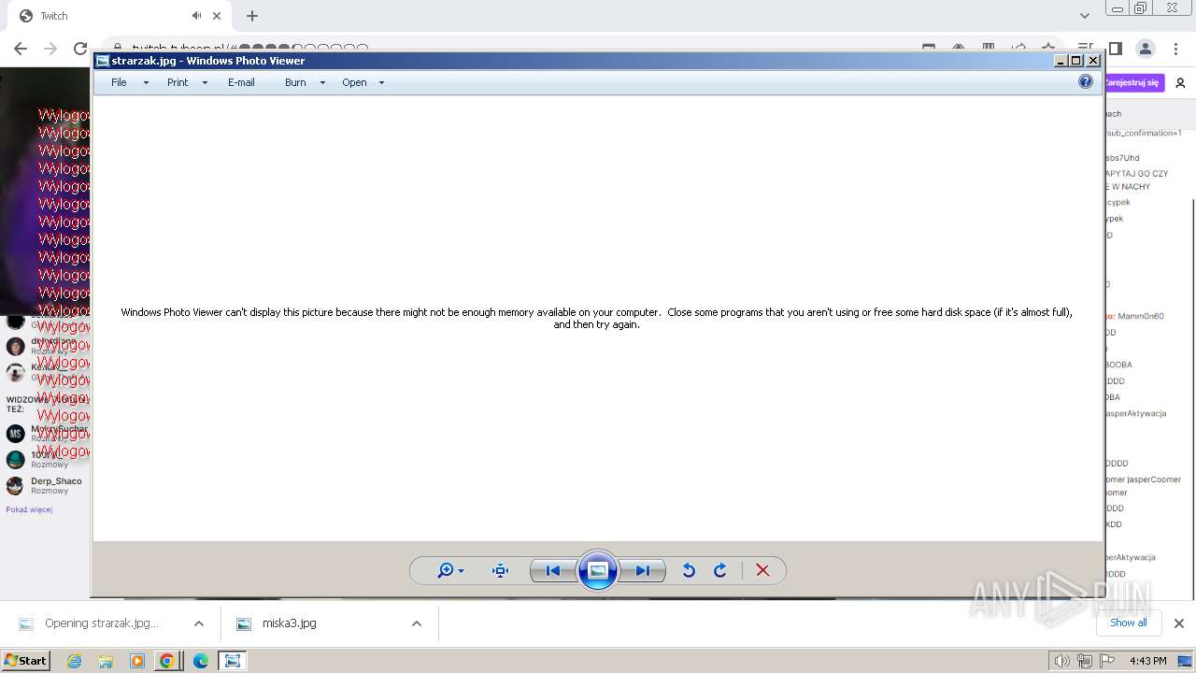Go to the previous picture
Screen dimensions: 1196x673
(552, 570)
